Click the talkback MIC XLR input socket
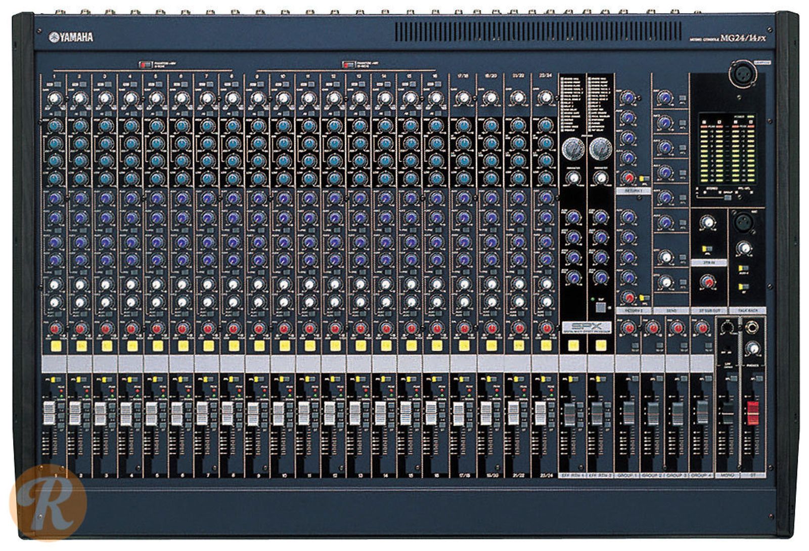Screen dimensions: 809x551 coord(744,223)
